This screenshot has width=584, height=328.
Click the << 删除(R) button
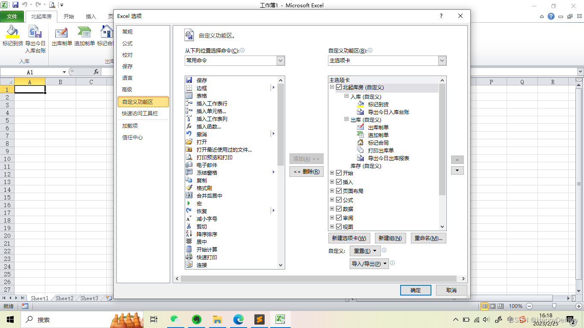pos(307,172)
